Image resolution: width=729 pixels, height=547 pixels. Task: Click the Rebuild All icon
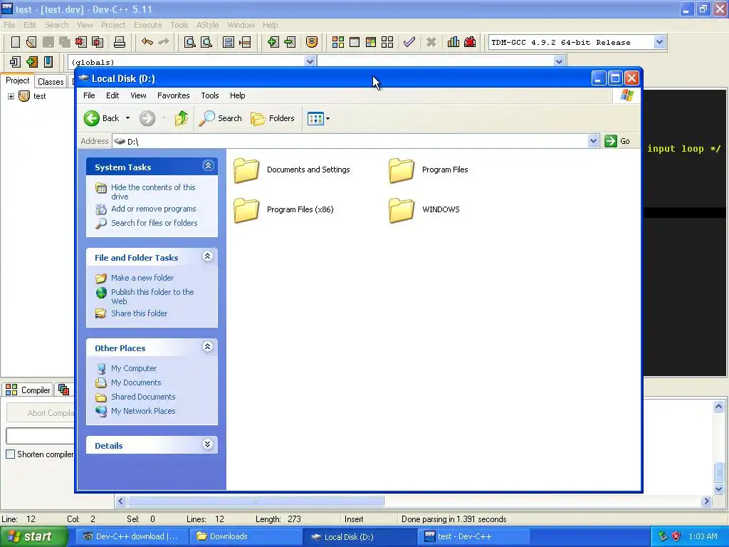387,42
